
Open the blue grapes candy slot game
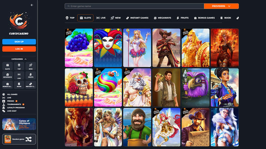point(79,48)
